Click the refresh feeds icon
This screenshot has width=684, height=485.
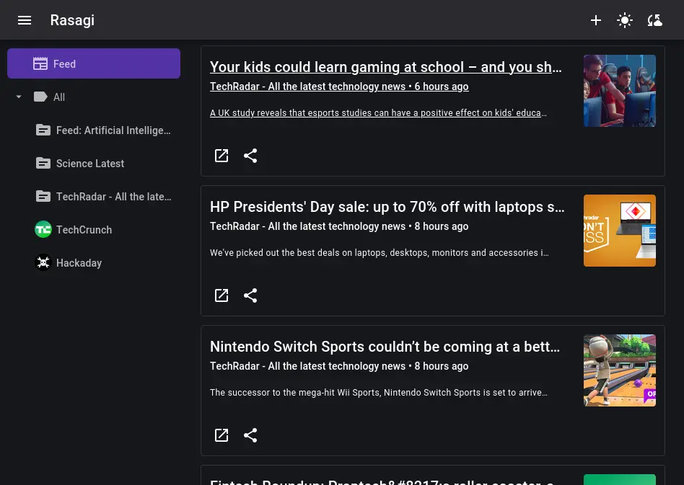click(655, 20)
